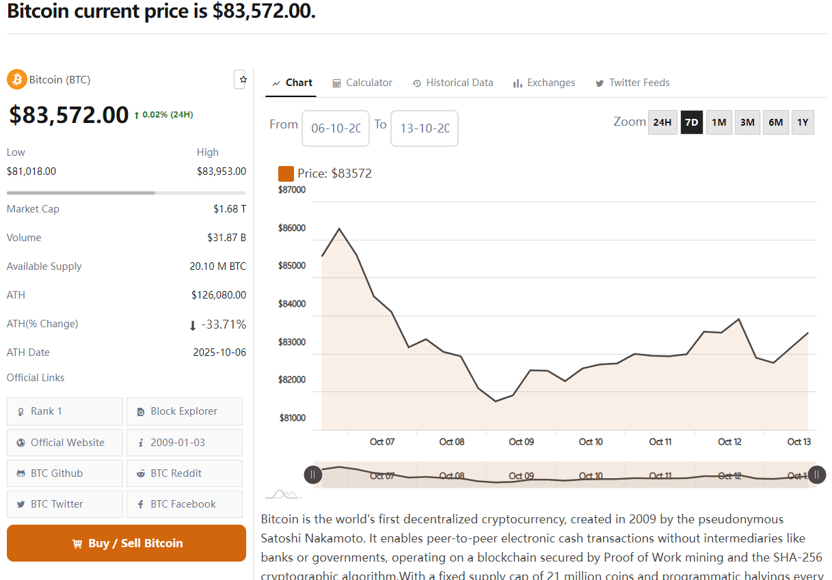832x580 pixels.
Task: Click the High $83,953.00 value
Action: tap(222, 171)
